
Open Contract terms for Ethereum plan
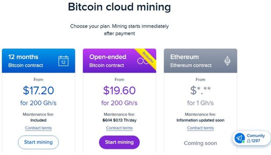point(200,128)
